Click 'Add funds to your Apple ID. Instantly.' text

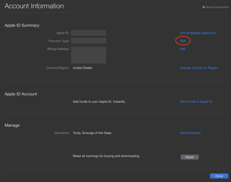click(x=99, y=101)
